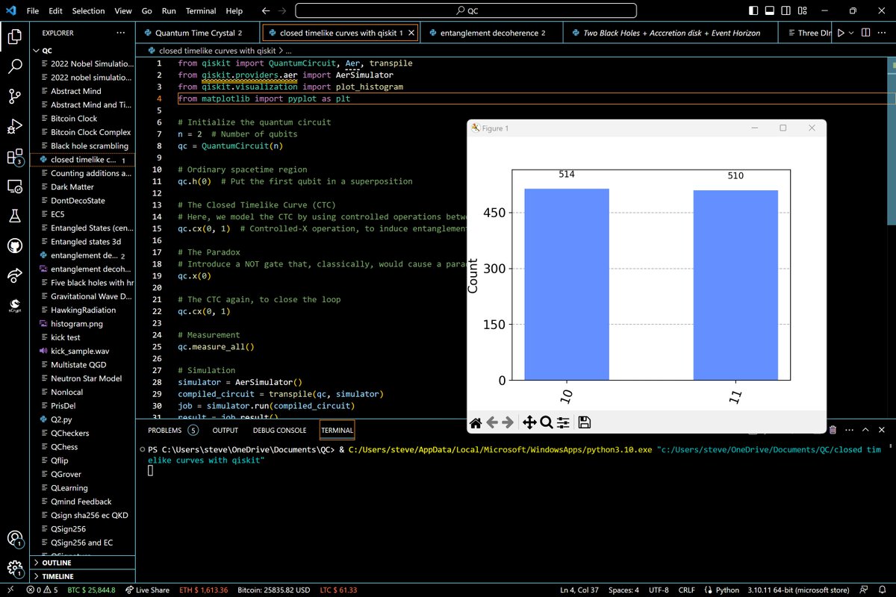Select the Zoom magnifier tool in figure
The width and height of the screenshot is (896, 597).
546,422
